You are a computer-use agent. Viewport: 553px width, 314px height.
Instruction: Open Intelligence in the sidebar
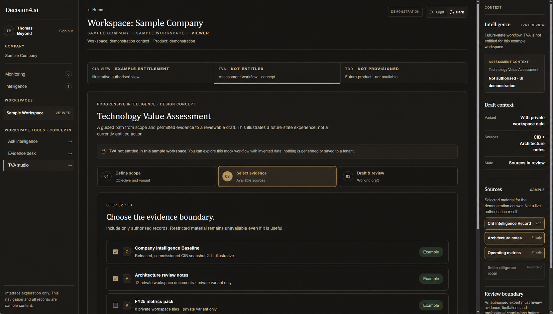pos(39,86)
